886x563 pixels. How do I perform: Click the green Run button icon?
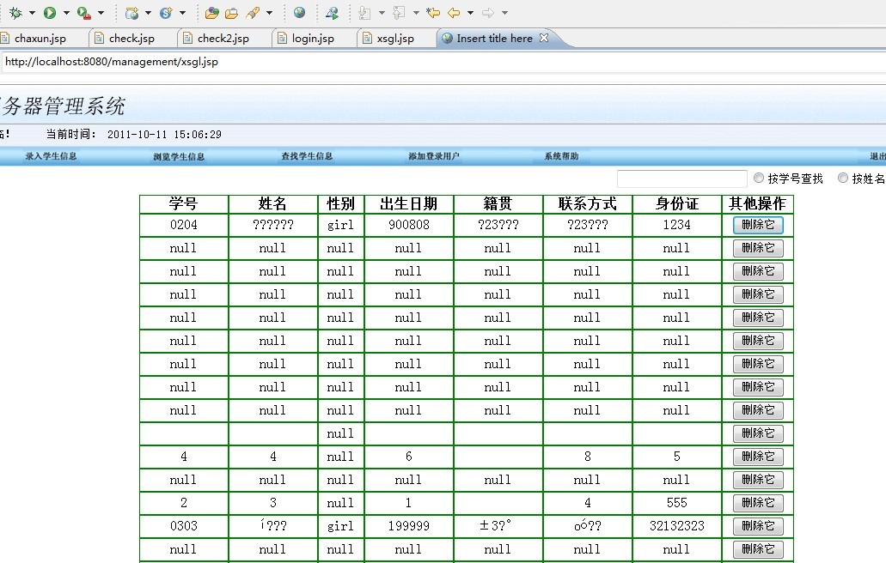pos(50,12)
